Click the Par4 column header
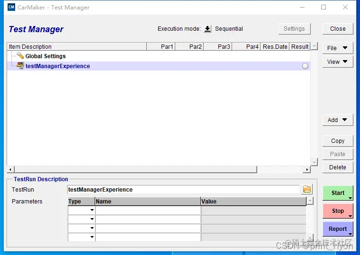This screenshot has width=360, height=255. coord(246,46)
